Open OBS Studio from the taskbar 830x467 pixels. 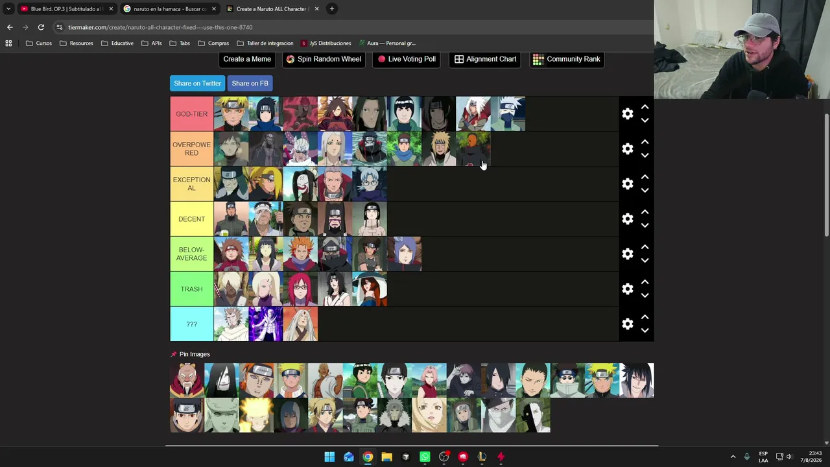pyautogui.click(x=444, y=457)
